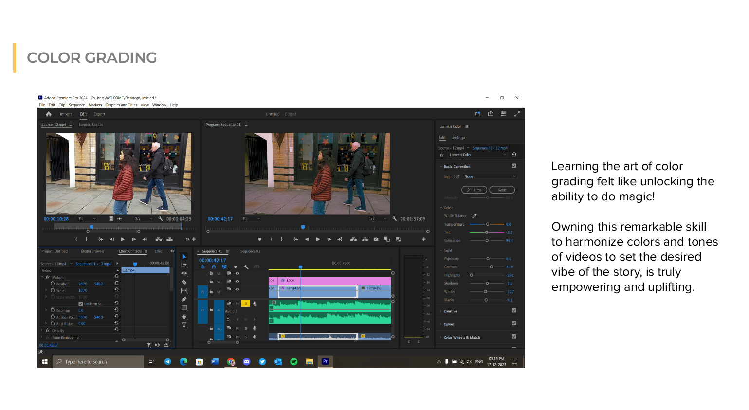Open timeline display settings wrench
This screenshot has width=749, height=410.
[x=246, y=267]
